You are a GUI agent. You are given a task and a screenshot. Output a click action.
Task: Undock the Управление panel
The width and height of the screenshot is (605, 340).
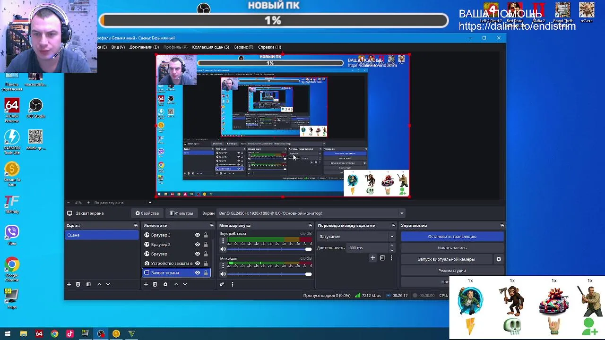click(x=502, y=226)
